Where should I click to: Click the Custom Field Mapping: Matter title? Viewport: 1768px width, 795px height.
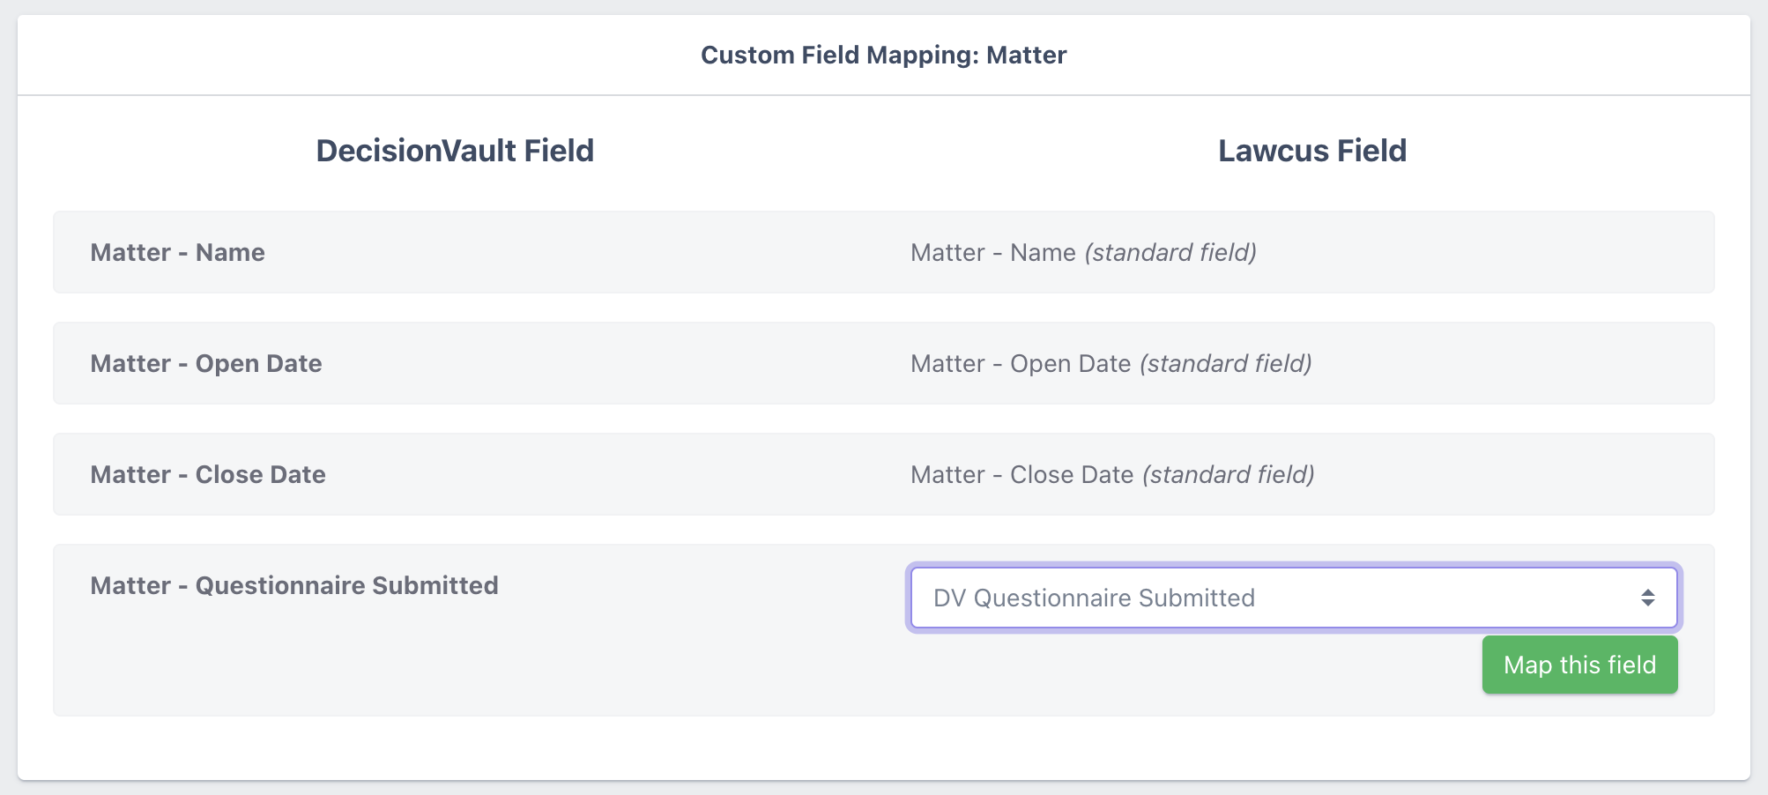[883, 55]
